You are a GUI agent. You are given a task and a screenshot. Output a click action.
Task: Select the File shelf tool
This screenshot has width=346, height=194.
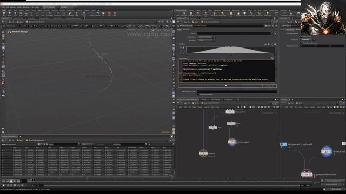click(103, 14)
